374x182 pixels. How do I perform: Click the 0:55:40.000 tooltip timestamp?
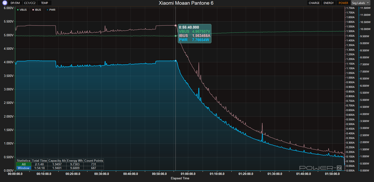point(189,27)
